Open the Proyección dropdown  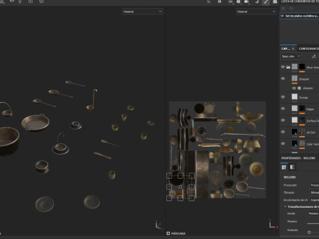(314, 185)
